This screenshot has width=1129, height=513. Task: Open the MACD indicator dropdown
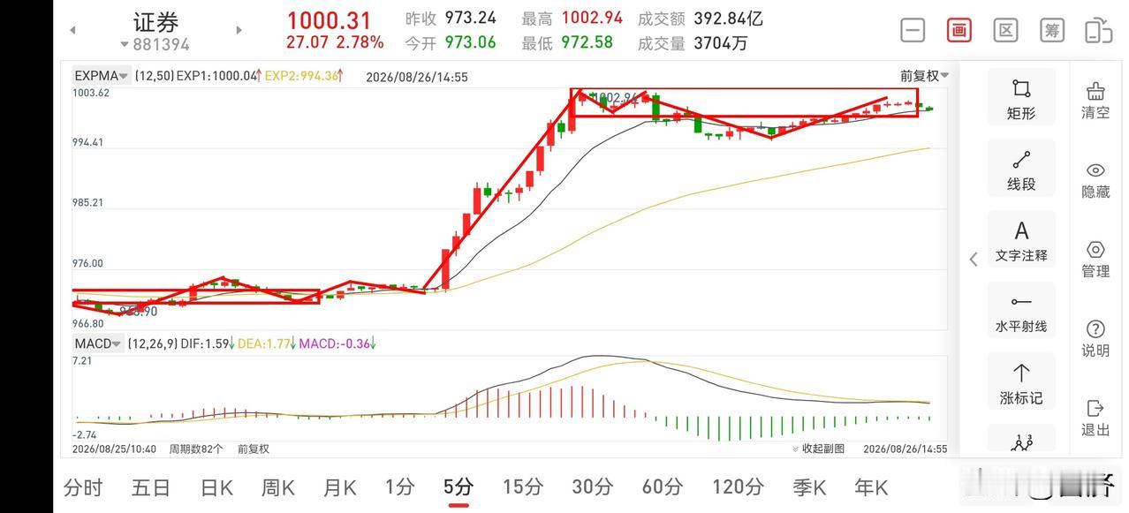pos(97,343)
